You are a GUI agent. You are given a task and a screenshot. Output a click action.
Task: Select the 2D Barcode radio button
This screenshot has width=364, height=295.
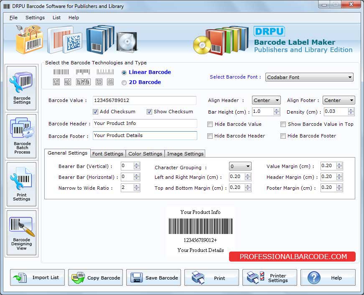(x=124, y=82)
